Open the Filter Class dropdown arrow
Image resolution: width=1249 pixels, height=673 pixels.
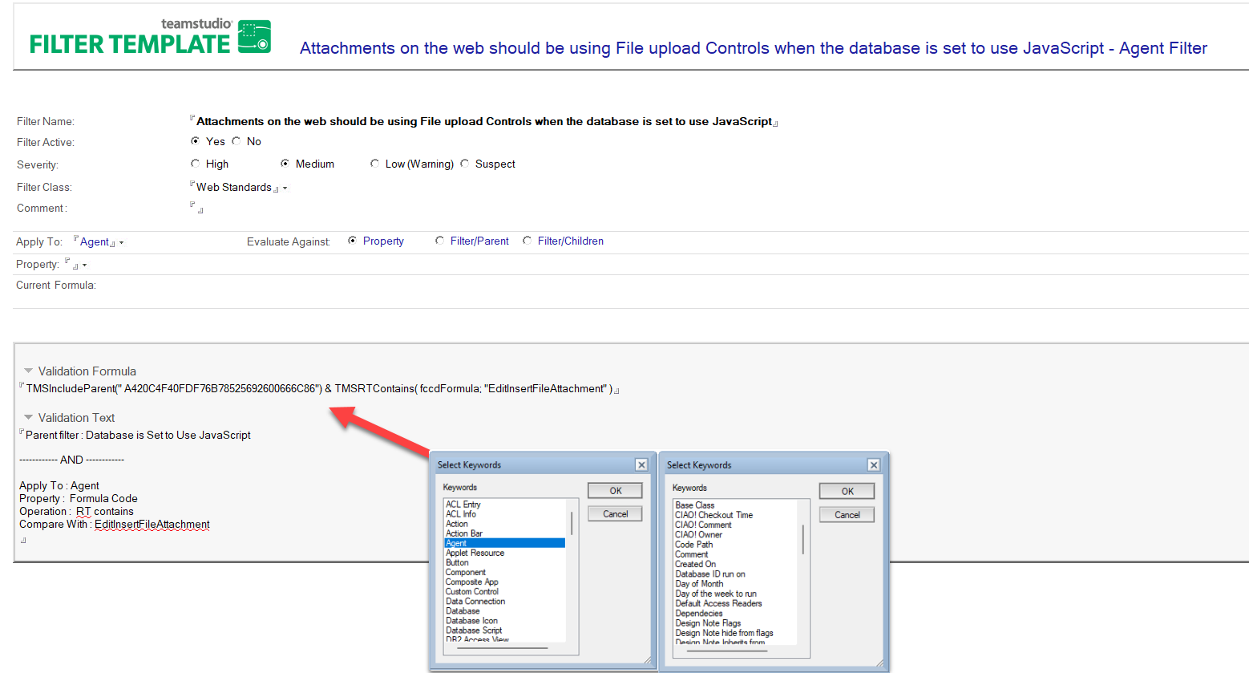(x=285, y=189)
